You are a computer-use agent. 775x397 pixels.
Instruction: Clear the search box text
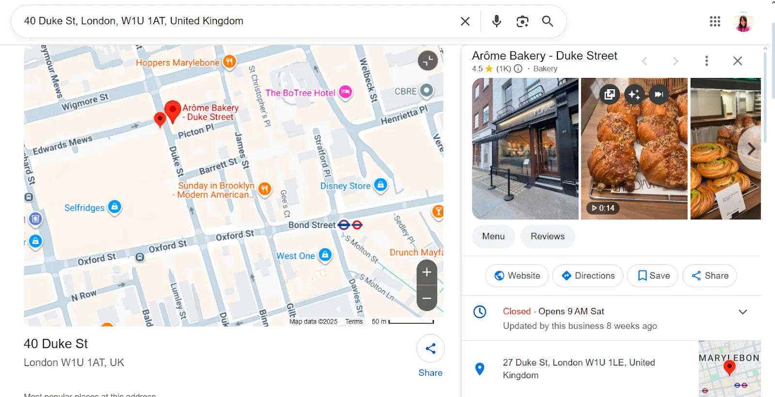(465, 21)
